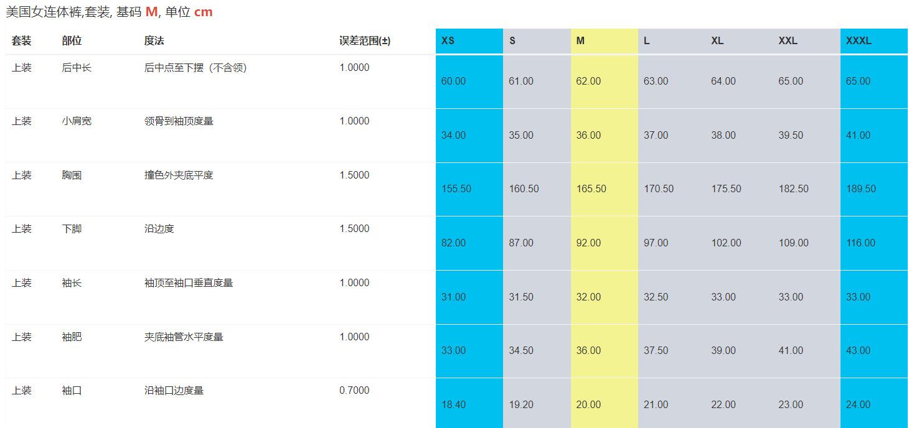Click the 误差范围(±) column header
This screenshot has width=909, height=428.
(x=365, y=41)
